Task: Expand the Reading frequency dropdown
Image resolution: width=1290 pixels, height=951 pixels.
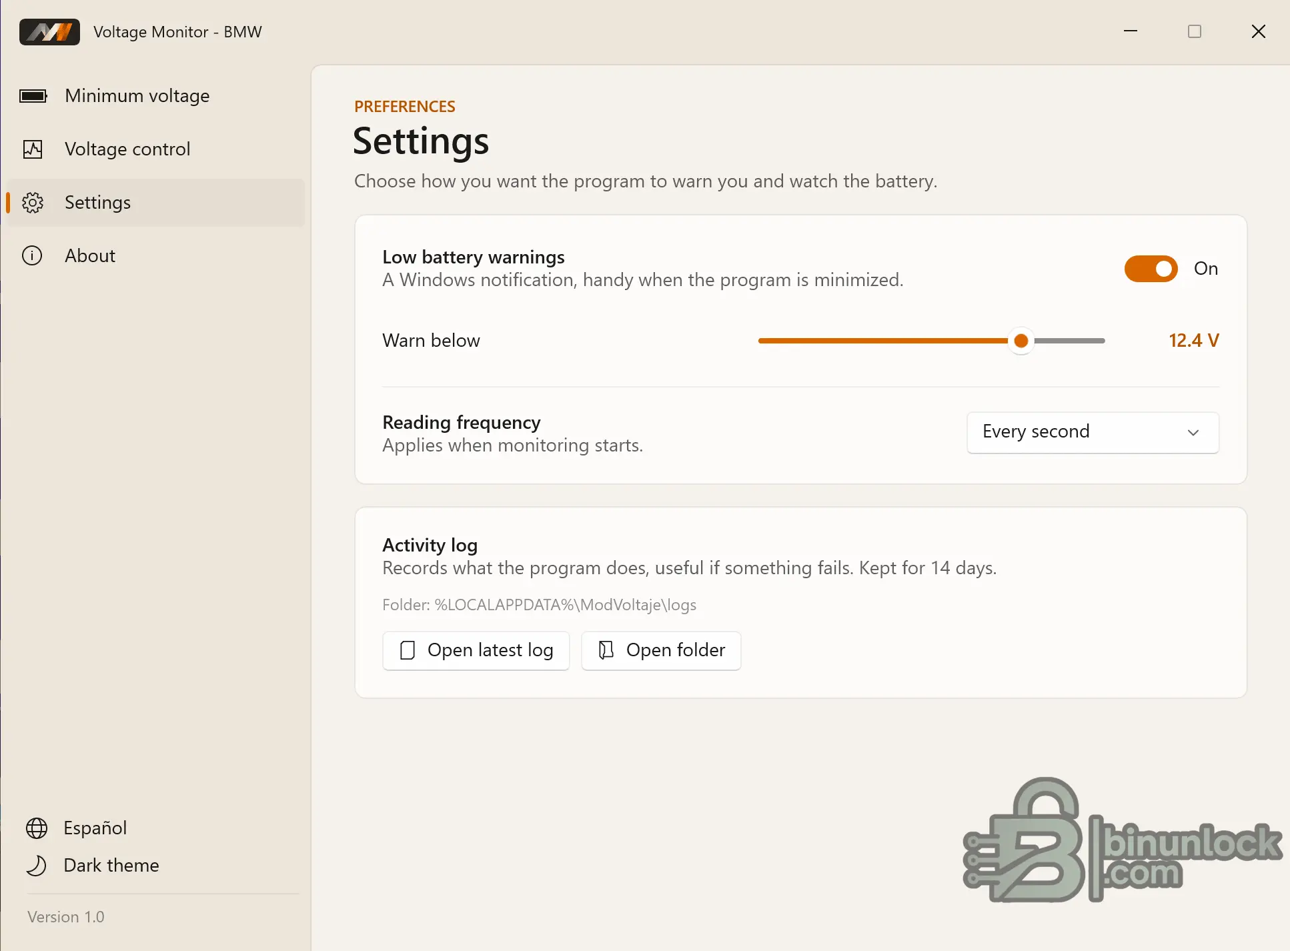Action: click(1093, 432)
